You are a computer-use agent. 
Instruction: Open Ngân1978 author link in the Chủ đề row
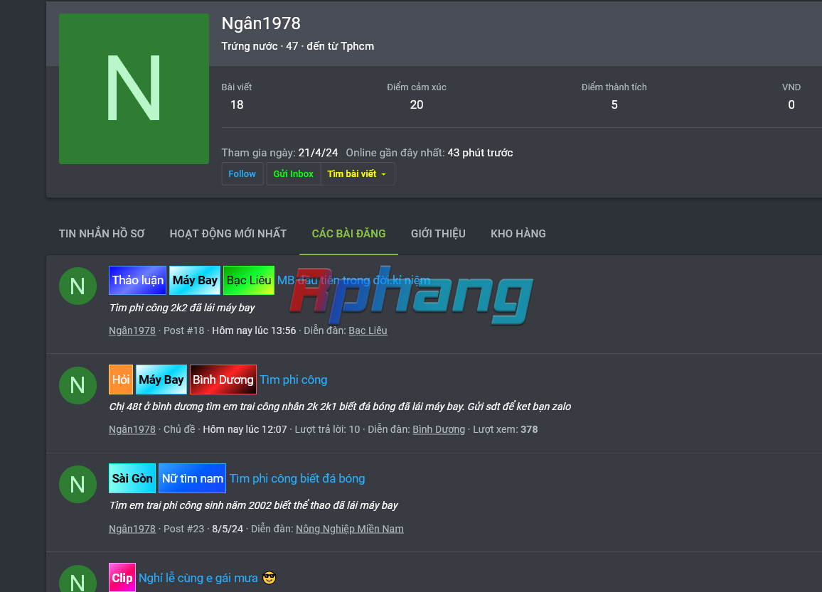[132, 429]
